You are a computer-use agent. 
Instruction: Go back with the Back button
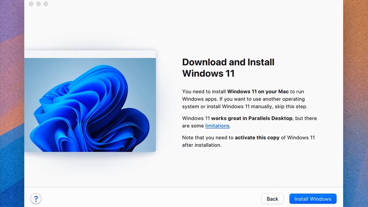[272, 199]
